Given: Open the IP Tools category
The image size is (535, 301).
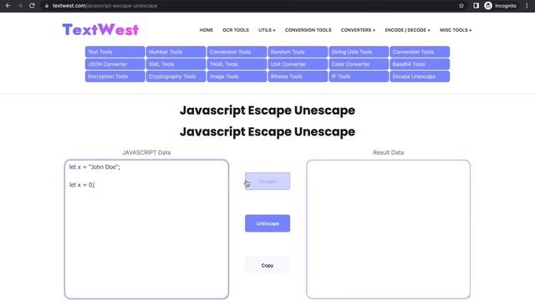Looking at the screenshot, I should 359,76.
